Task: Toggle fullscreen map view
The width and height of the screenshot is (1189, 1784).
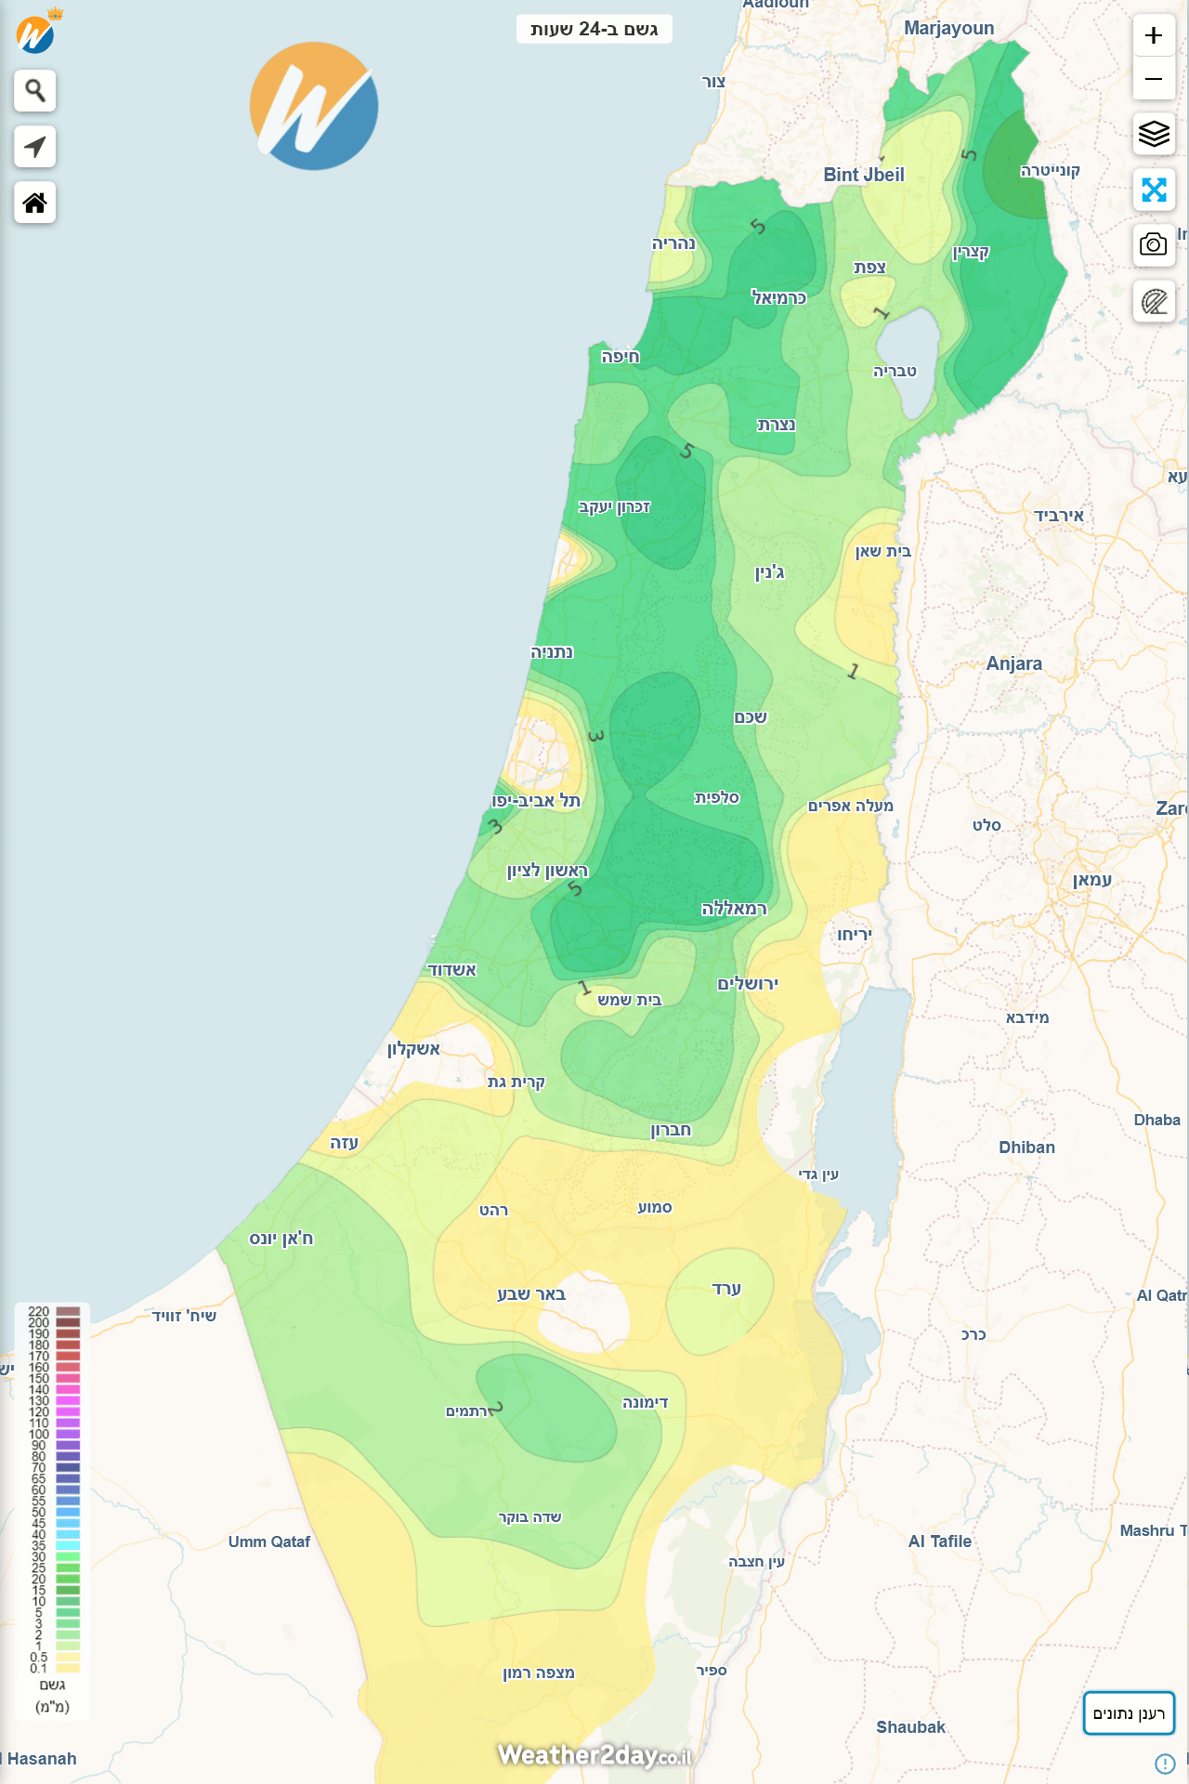Action: click(x=1154, y=190)
